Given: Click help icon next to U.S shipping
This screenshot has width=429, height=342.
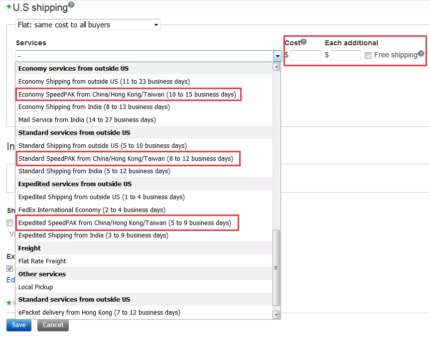Looking at the screenshot, I should pos(71,4).
